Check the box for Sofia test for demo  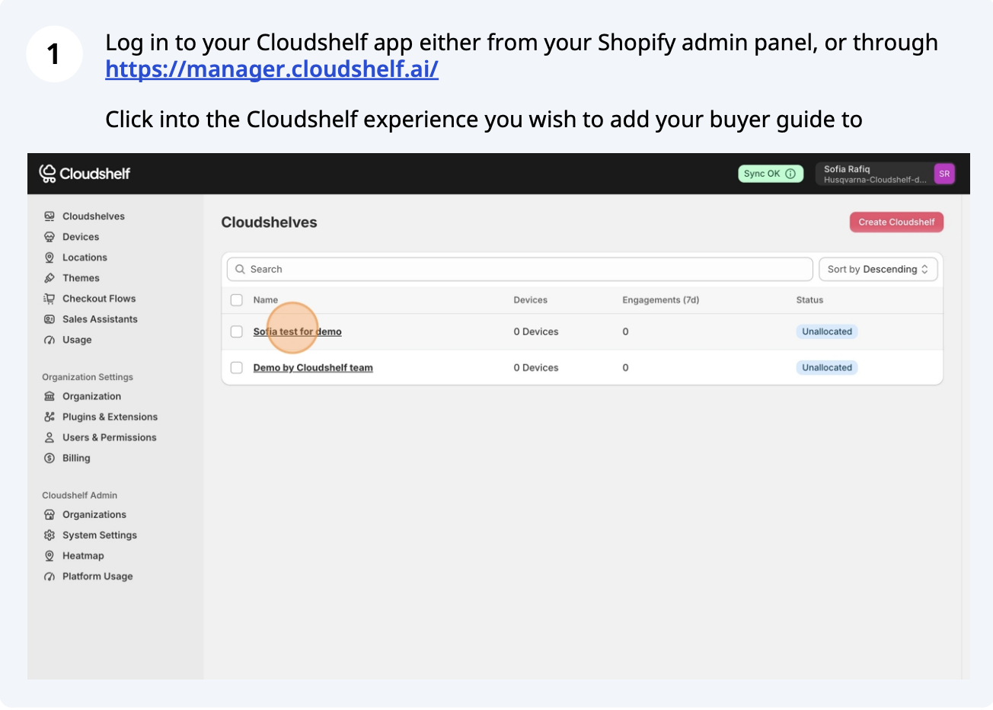pos(237,331)
